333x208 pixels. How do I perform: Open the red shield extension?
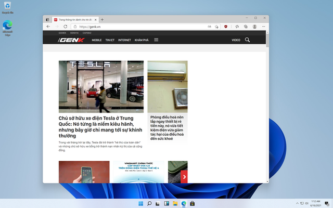[x=226, y=27]
